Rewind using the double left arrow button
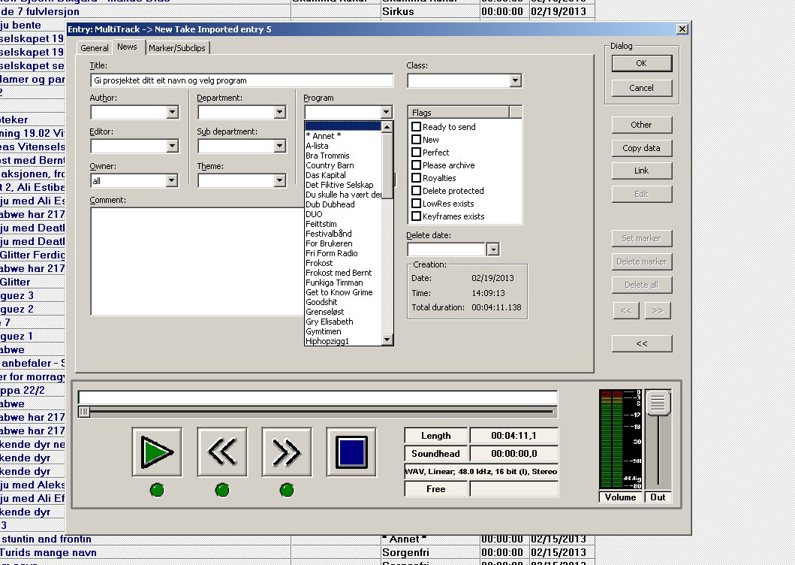The height and width of the screenshot is (565, 795). point(222,452)
